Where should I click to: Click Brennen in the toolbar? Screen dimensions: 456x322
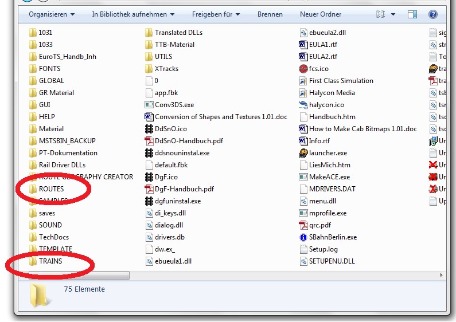270,14
